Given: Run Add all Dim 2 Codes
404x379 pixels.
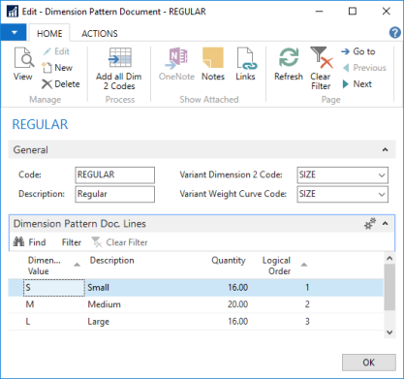Looking at the screenshot, I should pos(119,69).
